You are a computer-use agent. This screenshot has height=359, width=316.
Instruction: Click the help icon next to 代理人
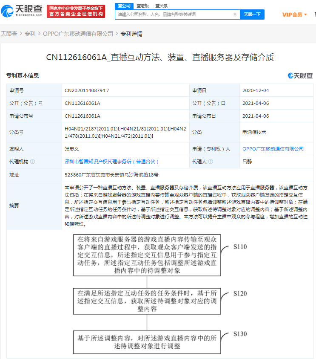[x=211, y=162]
